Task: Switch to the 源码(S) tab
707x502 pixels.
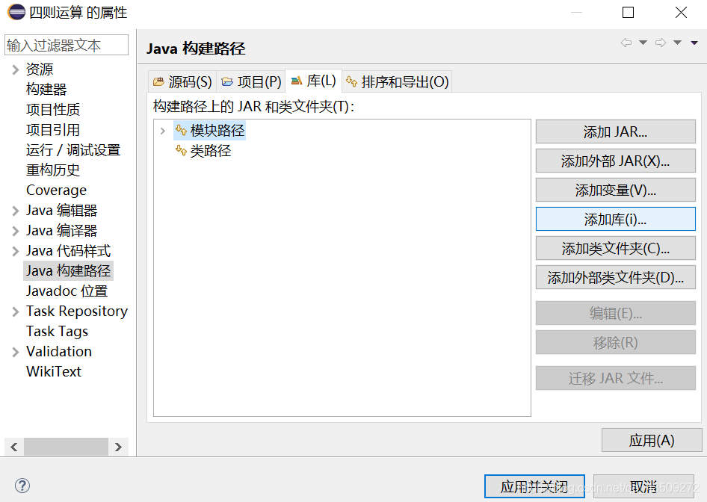Action: click(188, 81)
